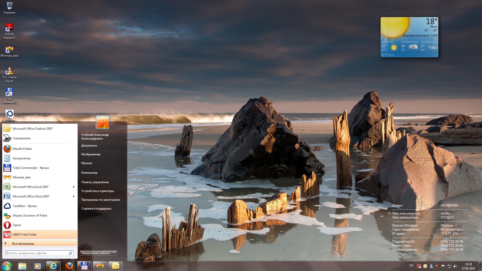Screen dimensions: 482x271
Task: Open Документы from the Start menu
Action: (89, 146)
